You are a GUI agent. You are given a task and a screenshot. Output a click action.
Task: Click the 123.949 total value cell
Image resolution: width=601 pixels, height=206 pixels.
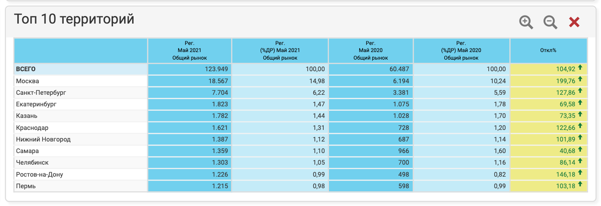pos(216,69)
